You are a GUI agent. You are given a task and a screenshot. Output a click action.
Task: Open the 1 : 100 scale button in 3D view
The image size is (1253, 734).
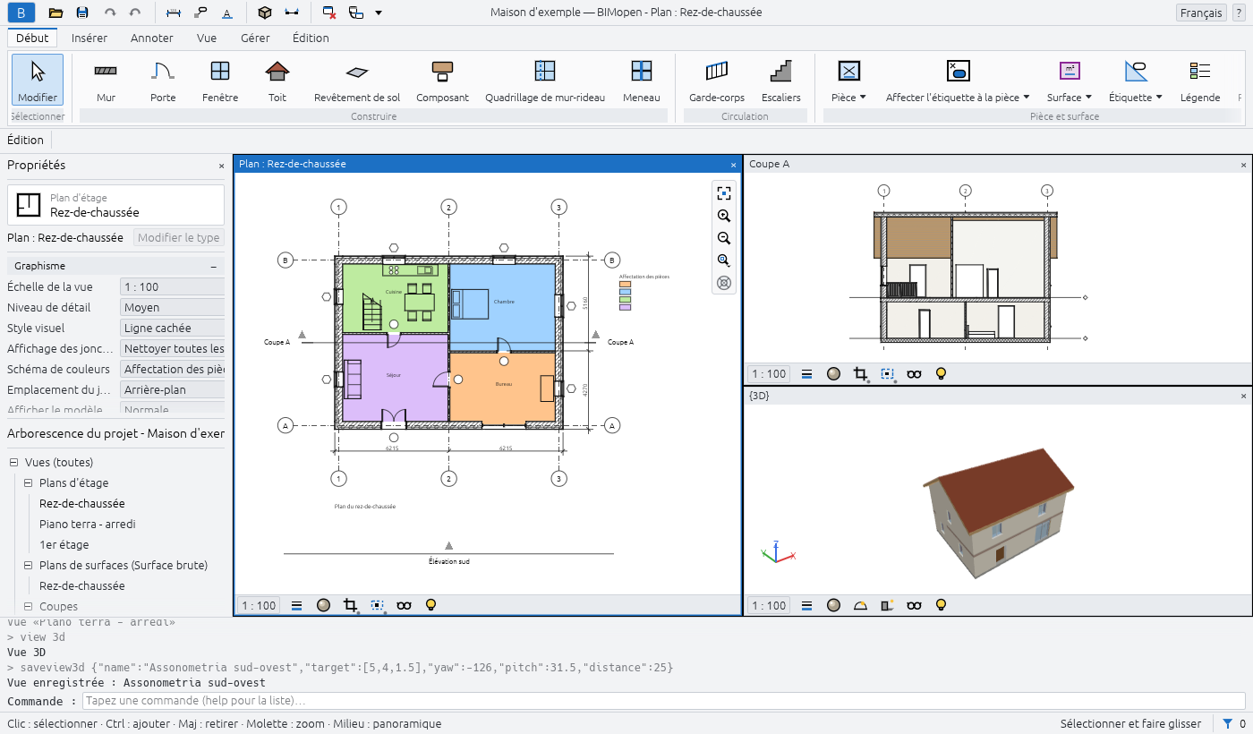click(x=770, y=605)
